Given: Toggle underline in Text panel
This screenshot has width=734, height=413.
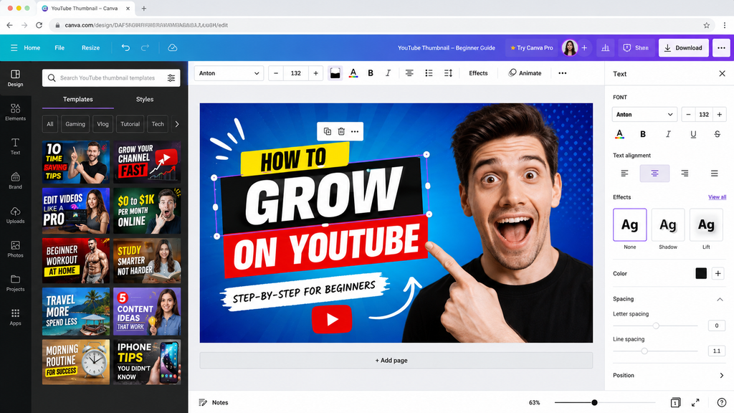Looking at the screenshot, I should 693,134.
